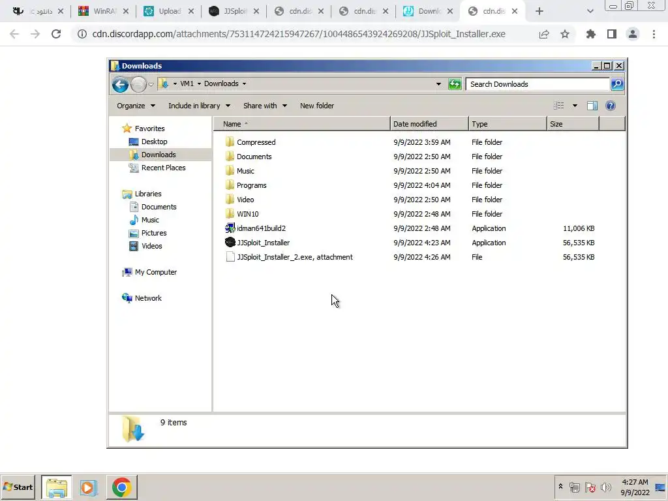668x501 pixels.
Task: Select Network in navigation pane
Action: [x=148, y=298]
